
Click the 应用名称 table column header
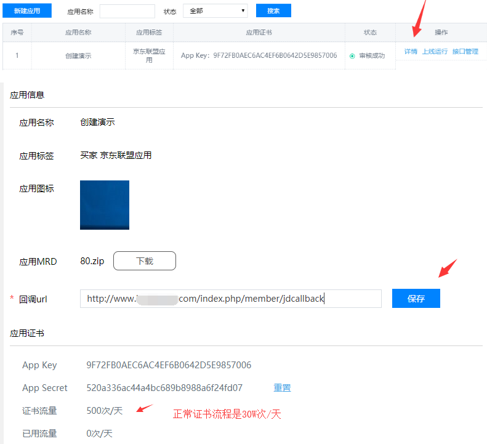click(x=78, y=33)
